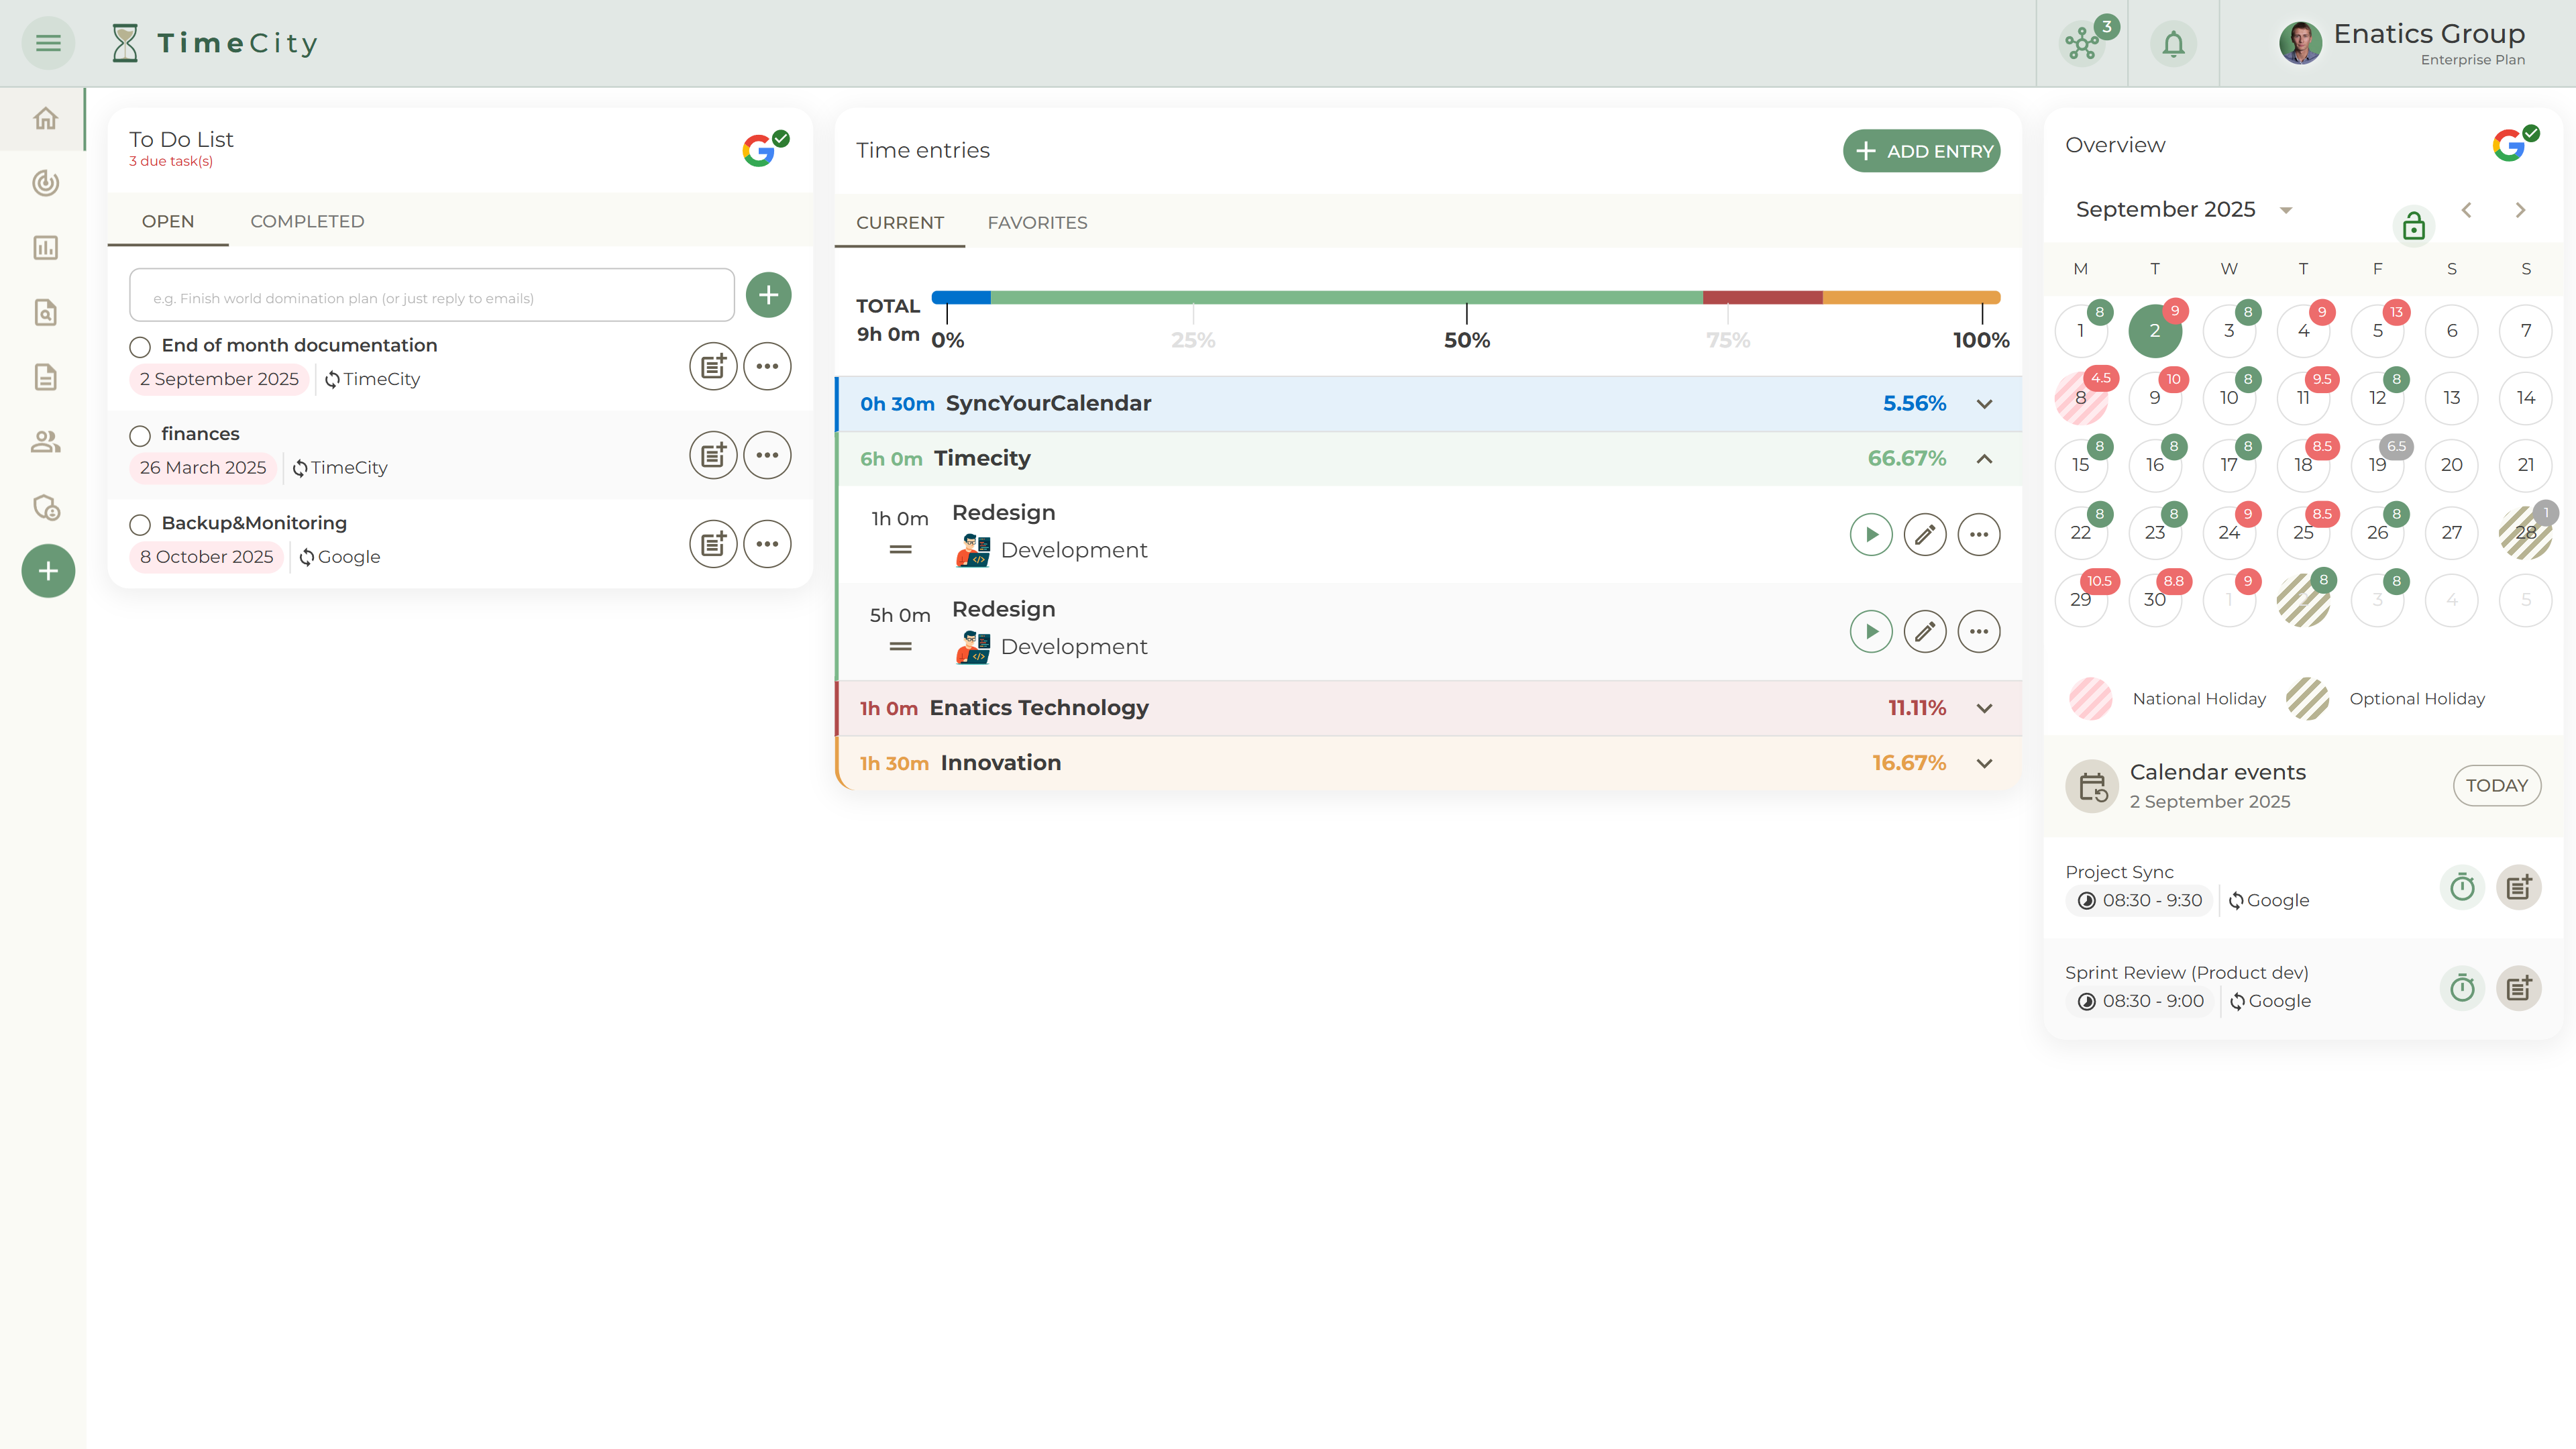Check off the finances task
The width and height of the screenshot is (2576, 1449).
coord(140,436)
